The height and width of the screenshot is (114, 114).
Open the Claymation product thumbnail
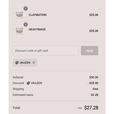tap(19, 15)
